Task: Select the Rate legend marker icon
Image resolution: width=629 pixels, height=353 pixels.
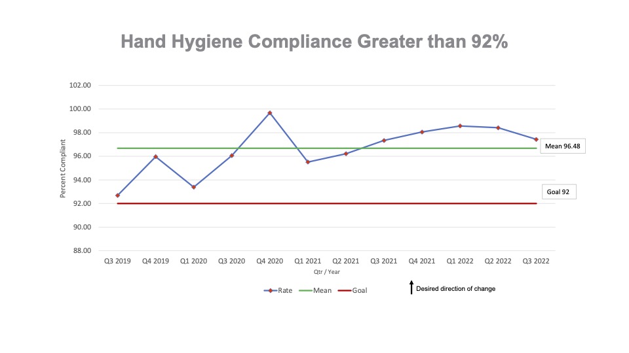Action: 269,290
